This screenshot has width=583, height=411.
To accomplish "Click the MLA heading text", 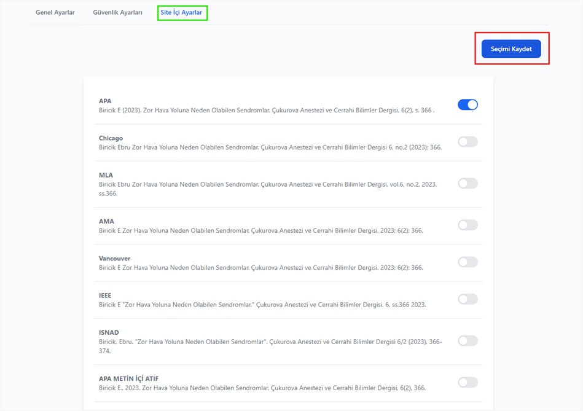I will point(106,175).
